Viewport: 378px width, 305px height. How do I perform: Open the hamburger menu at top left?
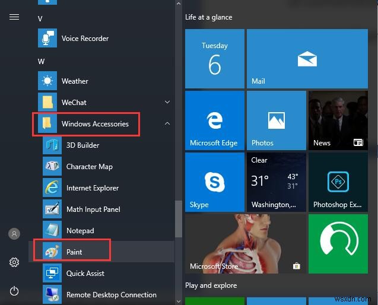[14, 17]
